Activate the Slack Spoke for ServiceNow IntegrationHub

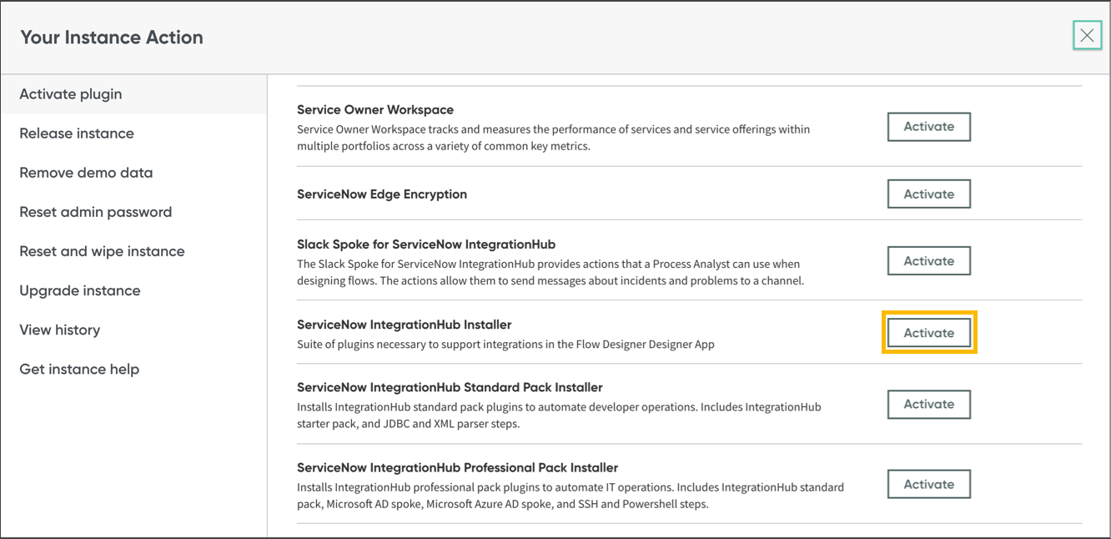928,260
